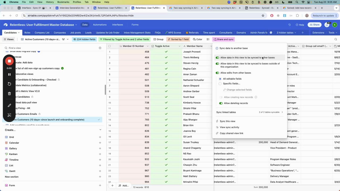Open the macOS Bookmarks menu
340x191 pixels.
[x=63, y=2]
